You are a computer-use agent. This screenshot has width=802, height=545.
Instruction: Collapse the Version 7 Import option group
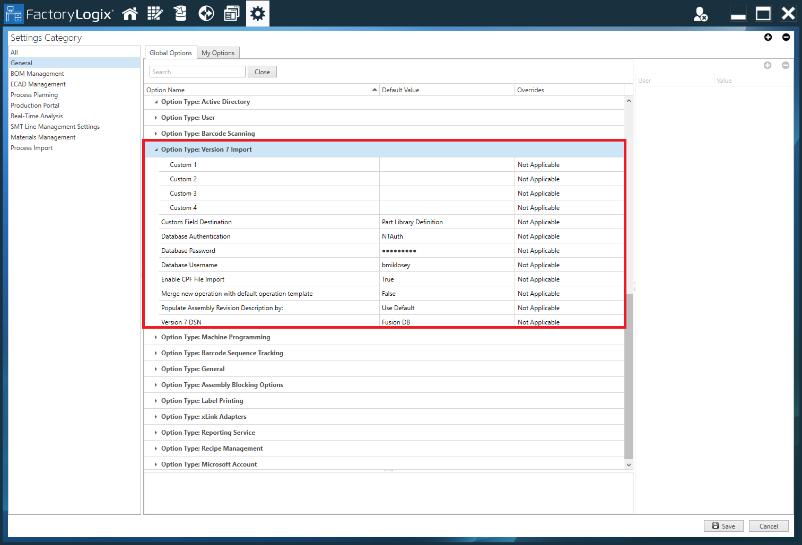pyautogui.click(x=155, y=149)
